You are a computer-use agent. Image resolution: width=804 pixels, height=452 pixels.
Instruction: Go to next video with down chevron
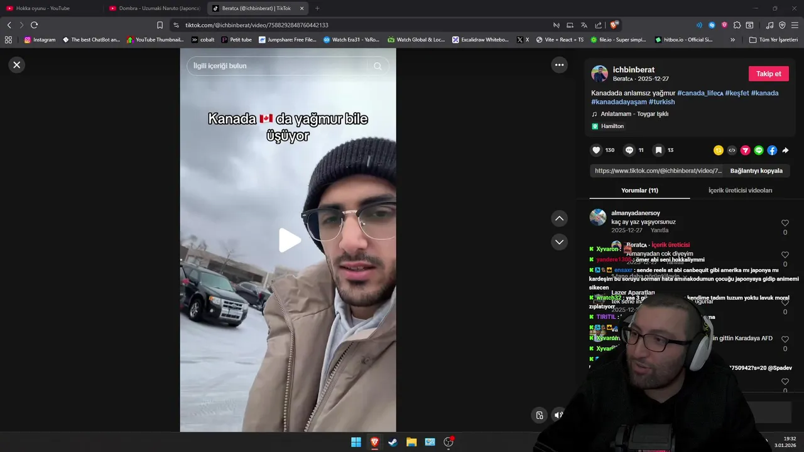[559, 242]
